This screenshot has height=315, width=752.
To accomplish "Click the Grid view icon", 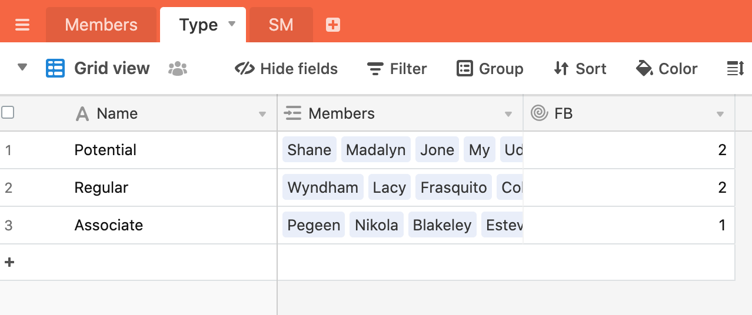I will point(55,69).
